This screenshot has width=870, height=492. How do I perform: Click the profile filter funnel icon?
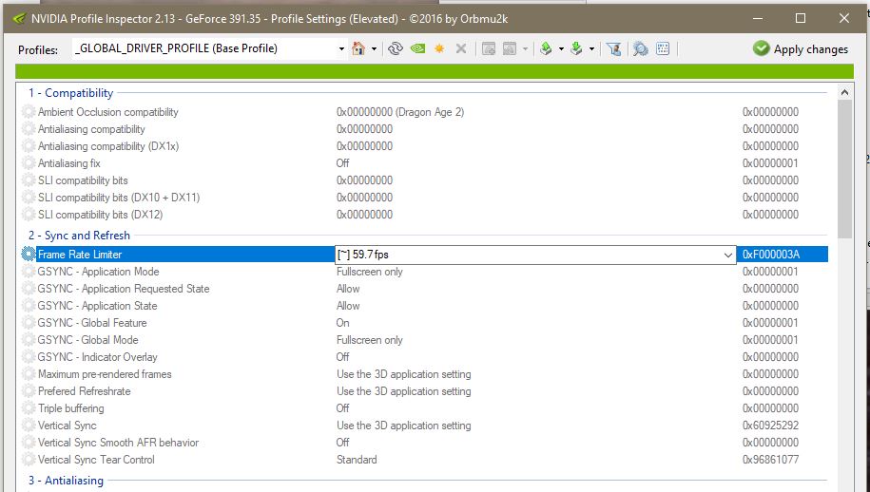[613, 48]
